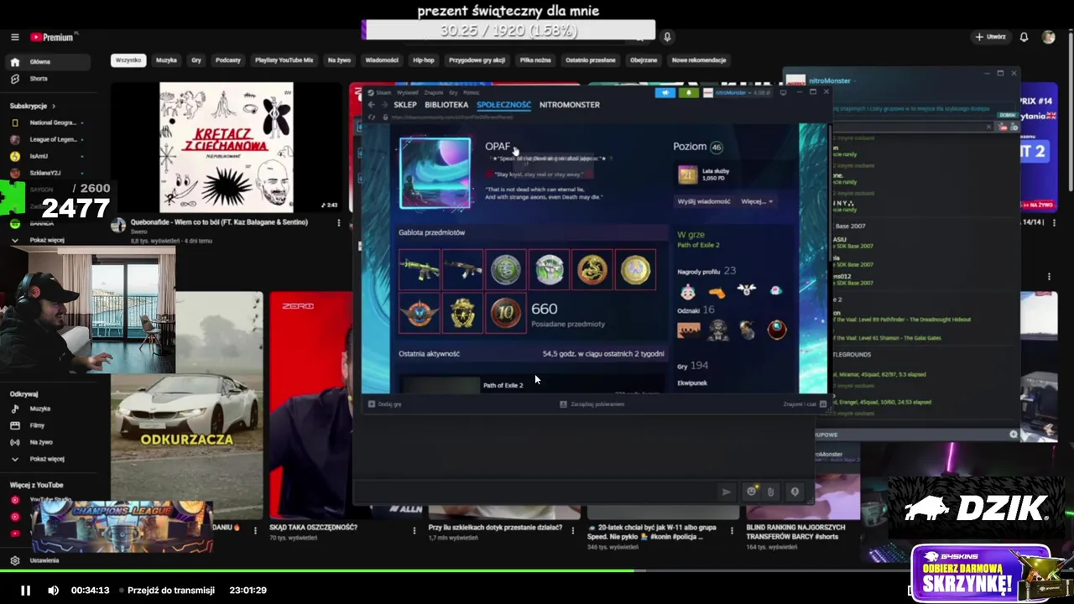Click send message arrow in chat
The width and height of the screenshot is (1074, 604).
coord(727,492)
